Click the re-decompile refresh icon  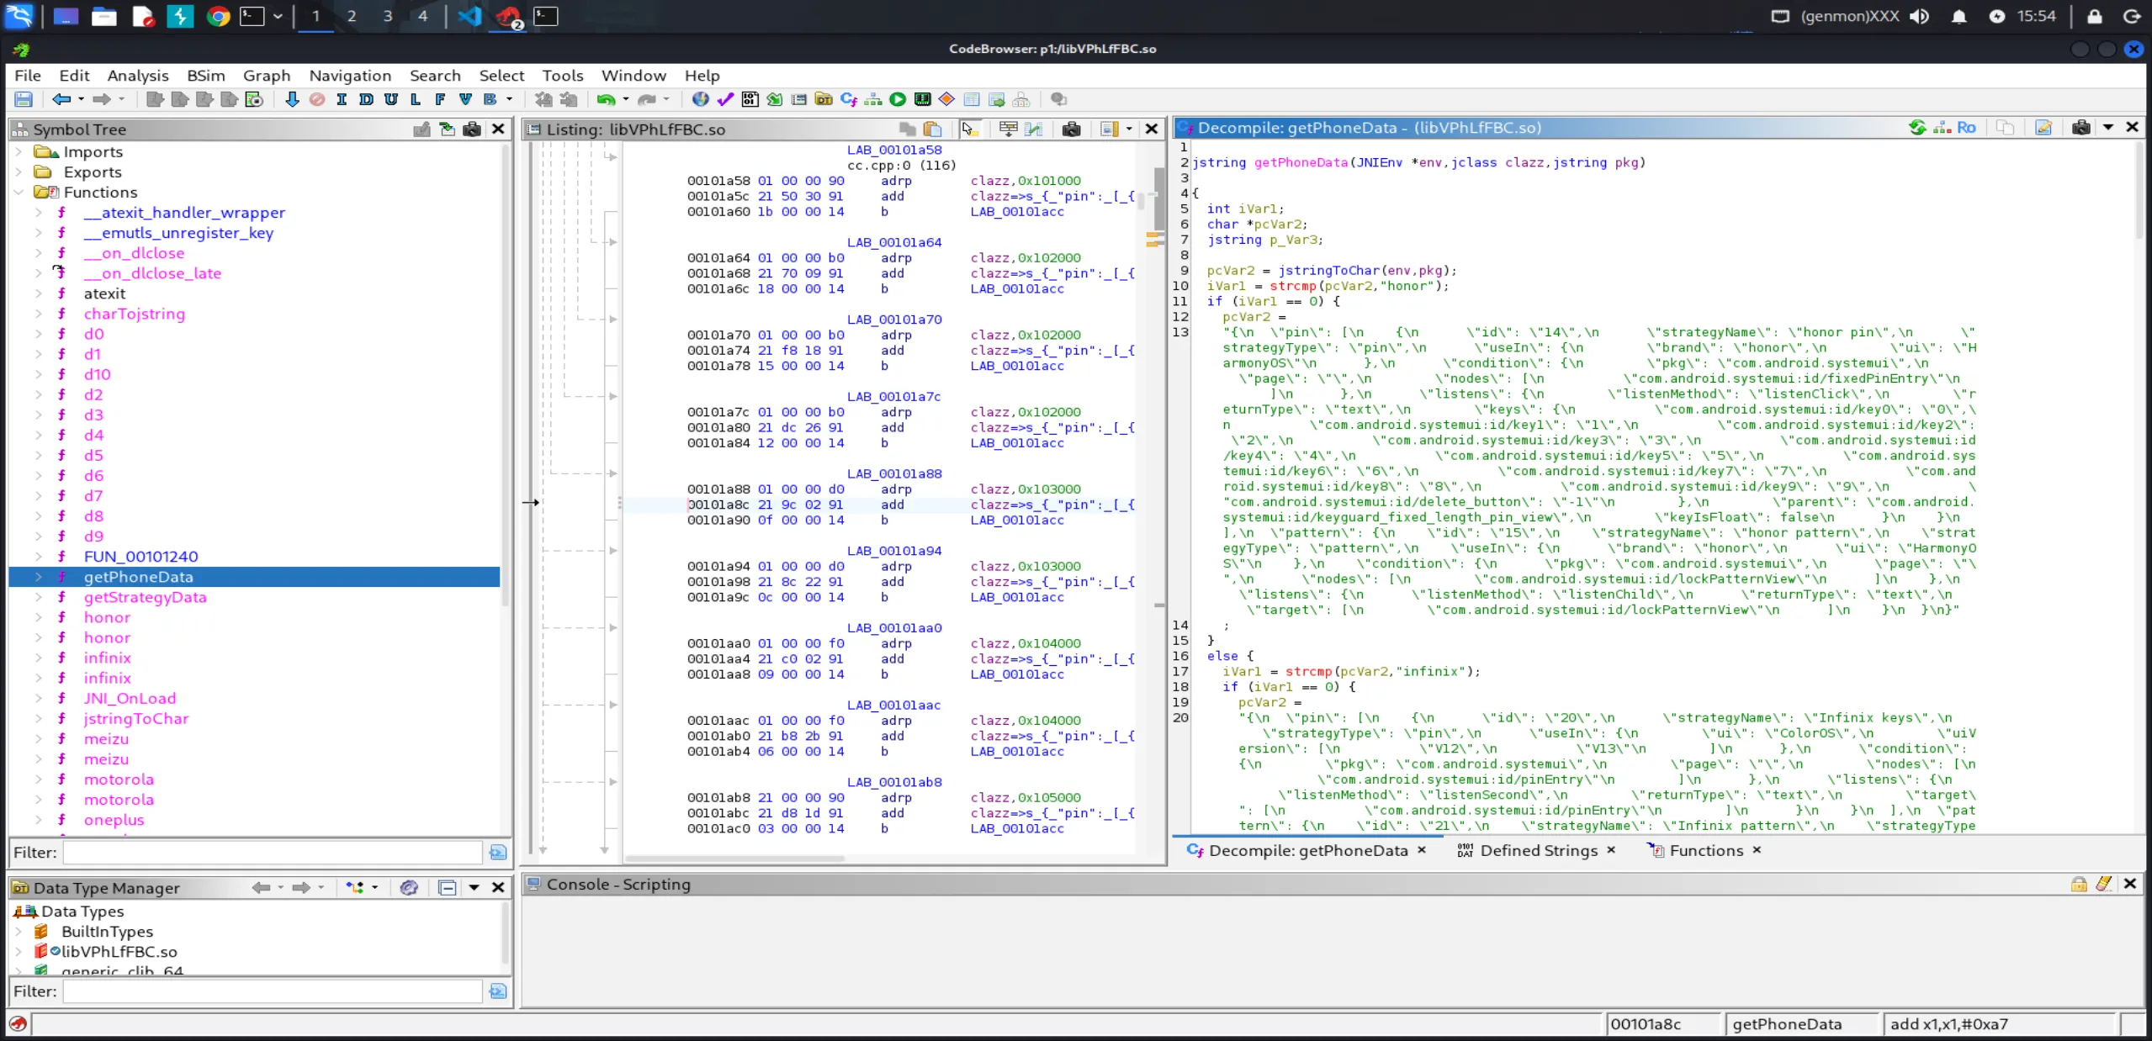[1917, 128]
